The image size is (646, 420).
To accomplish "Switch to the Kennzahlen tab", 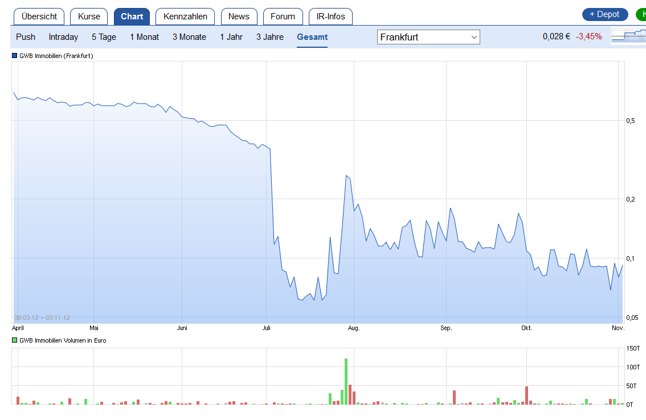I will coord(185,17).
